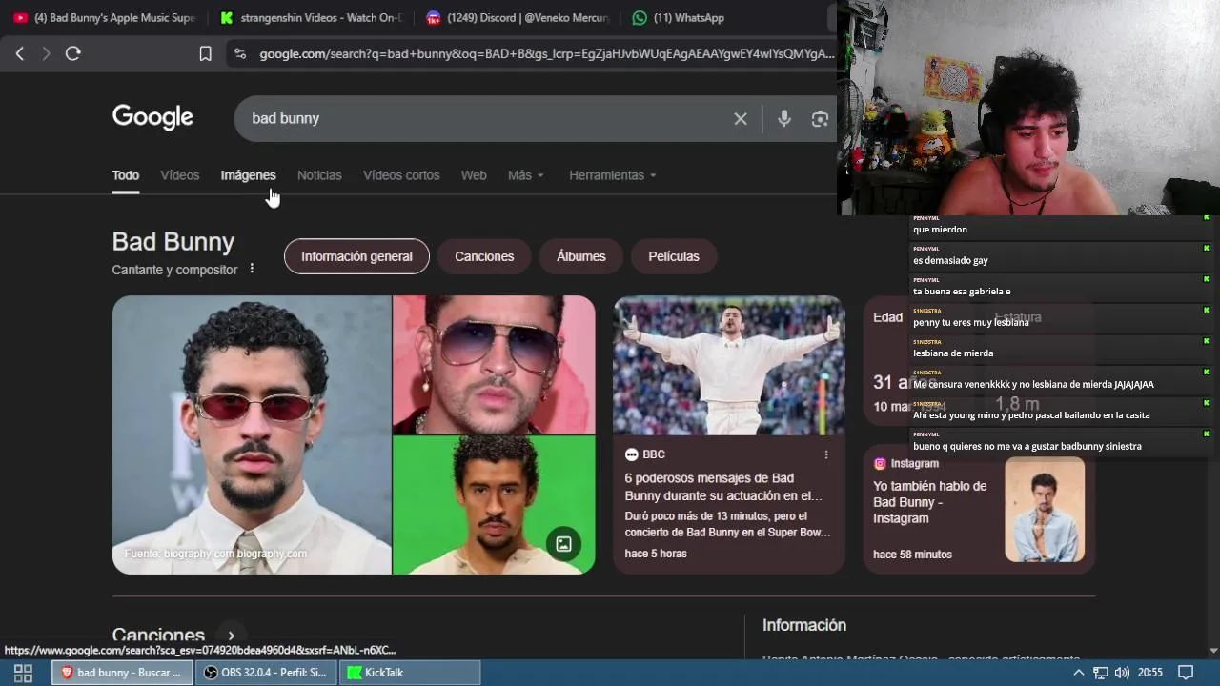Open the volume icon in the system tray
This screenshot has height=686, width=1220.
click(1122, 673)
